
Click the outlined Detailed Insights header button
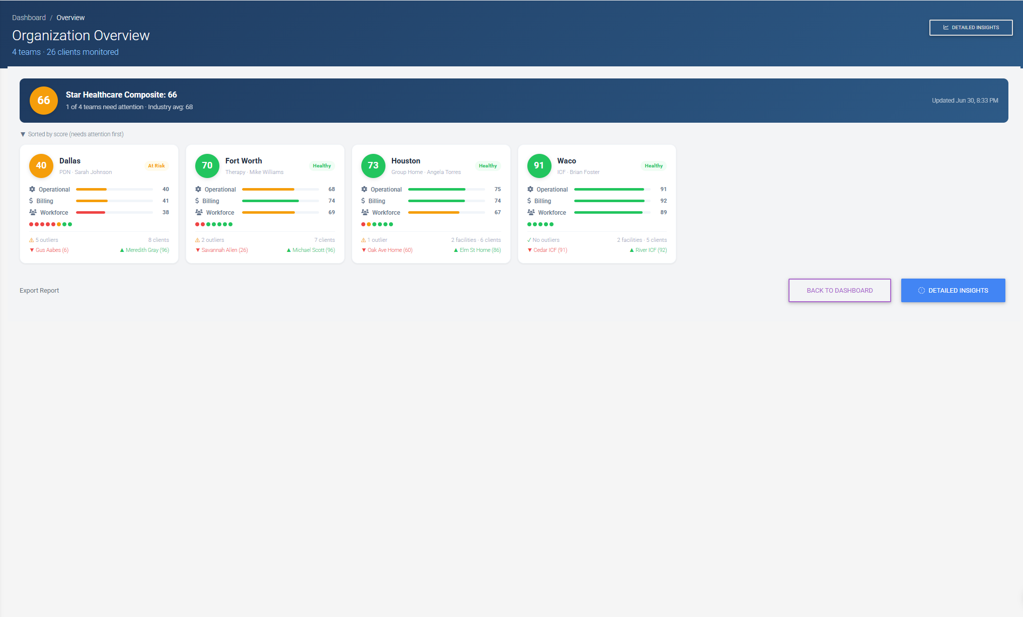(x=971, y=28)
